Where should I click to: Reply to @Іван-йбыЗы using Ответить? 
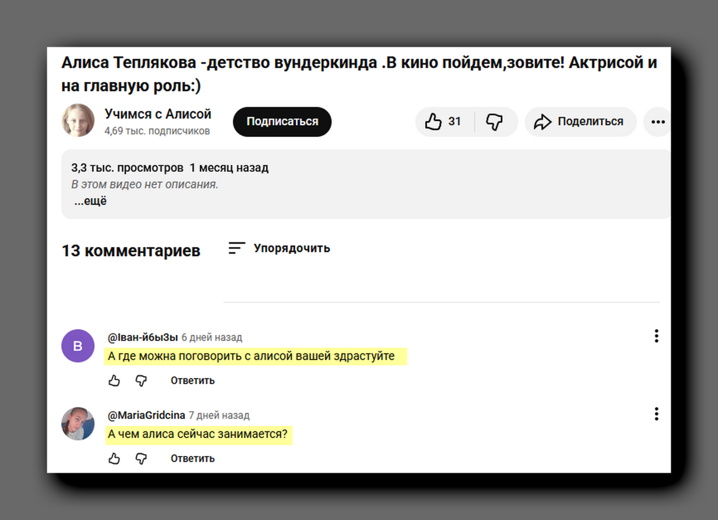192,380
